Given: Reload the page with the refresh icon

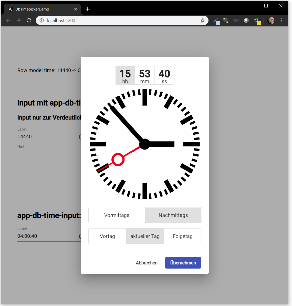Looking at the screenshot, I should pos(29,21).
